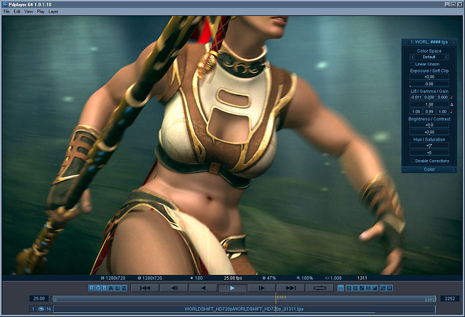Toggle layer 1 visibility eye icon
This screenshot has height=317, width=465.
(x=41, y=309)
